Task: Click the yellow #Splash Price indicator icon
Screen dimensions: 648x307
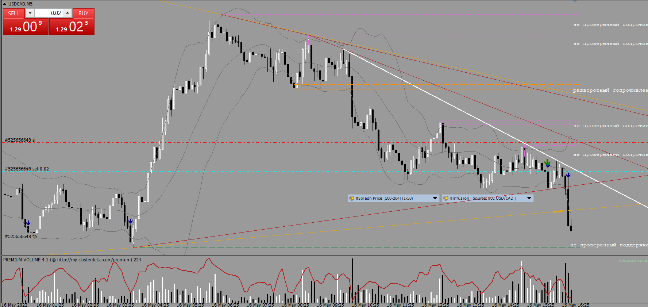Action: [352, 198]
